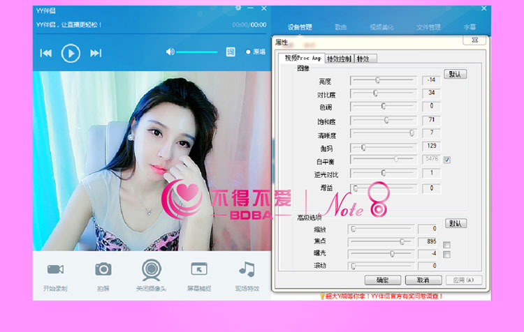Mute audio using the speaker icon

point(170,52)
